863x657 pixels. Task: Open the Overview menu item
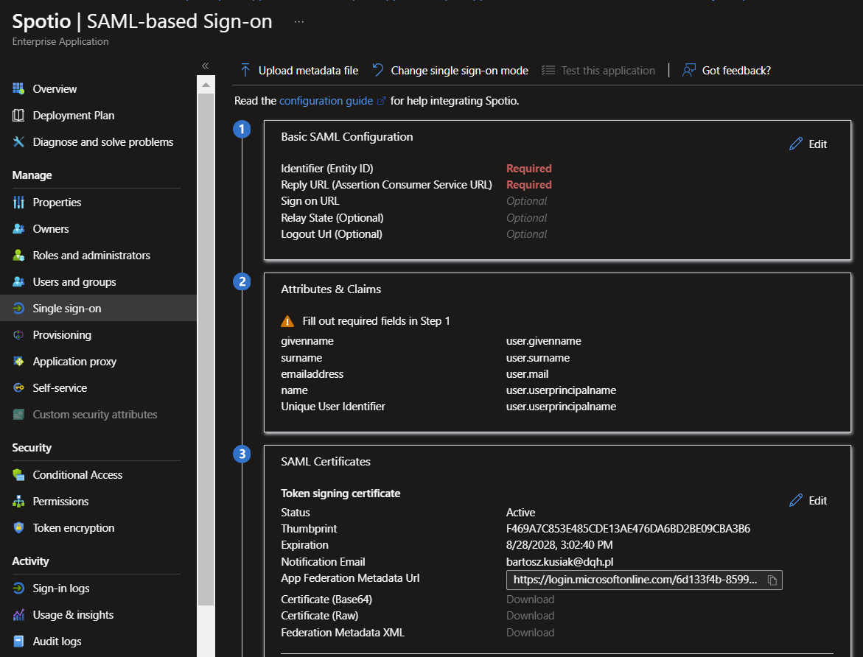[55, 88]
